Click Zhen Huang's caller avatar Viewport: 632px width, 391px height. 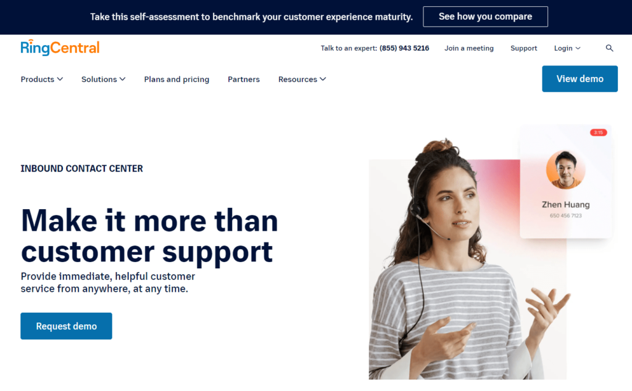point(565,170)
